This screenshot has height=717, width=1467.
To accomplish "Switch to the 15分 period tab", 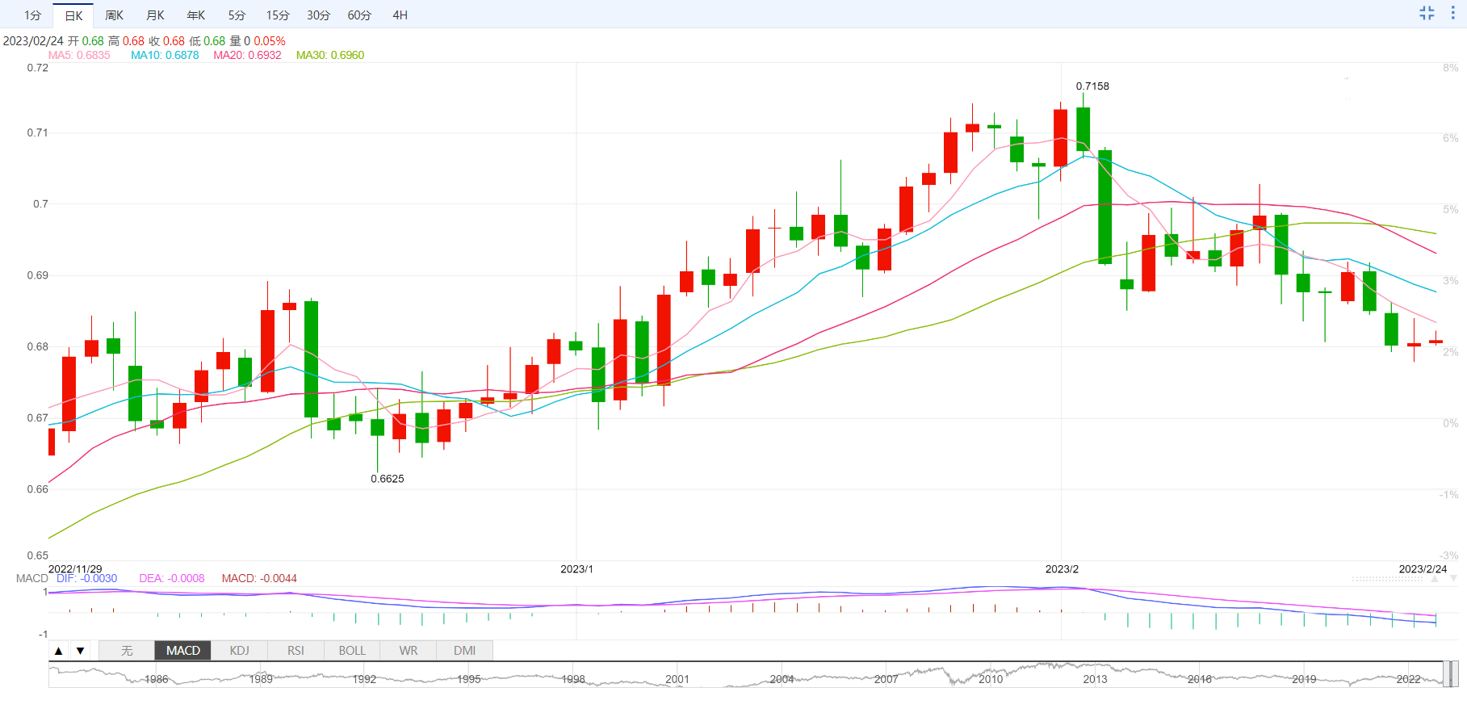I will [278, 15].
